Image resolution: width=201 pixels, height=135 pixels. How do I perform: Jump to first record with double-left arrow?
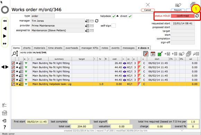[5, 21]
